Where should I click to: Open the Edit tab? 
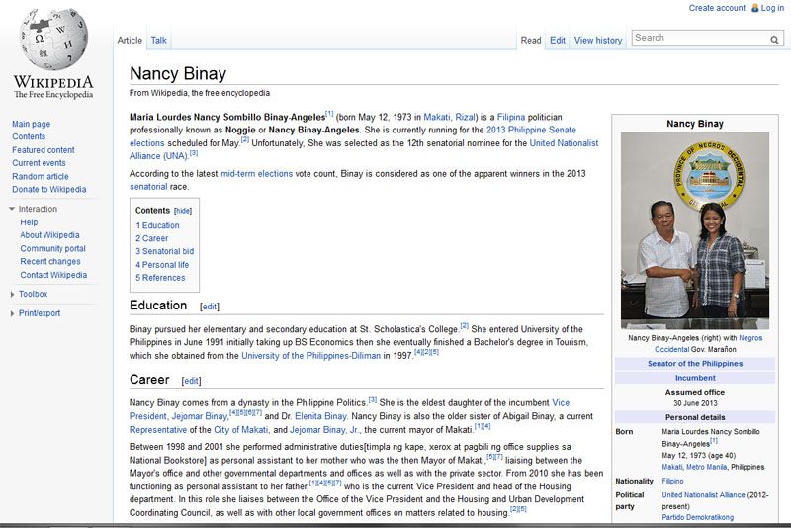pos(558,41)
